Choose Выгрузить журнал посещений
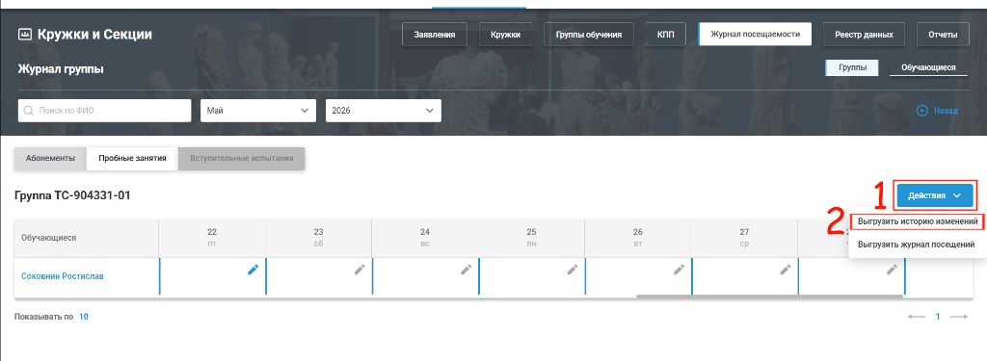This screenshot has height=361, width=987. pos(916,245)
